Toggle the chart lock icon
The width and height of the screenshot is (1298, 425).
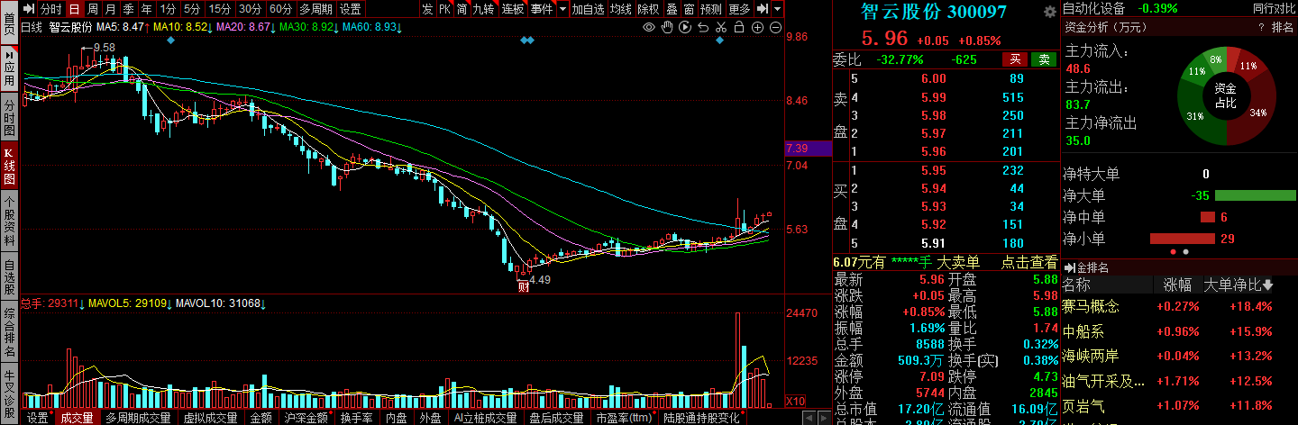pos(738,27)
